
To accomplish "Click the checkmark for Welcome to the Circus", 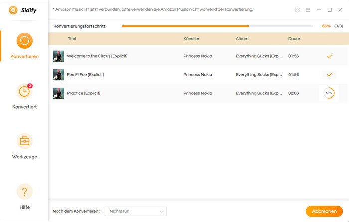I will pyautogui.click(x=329, y=56).
